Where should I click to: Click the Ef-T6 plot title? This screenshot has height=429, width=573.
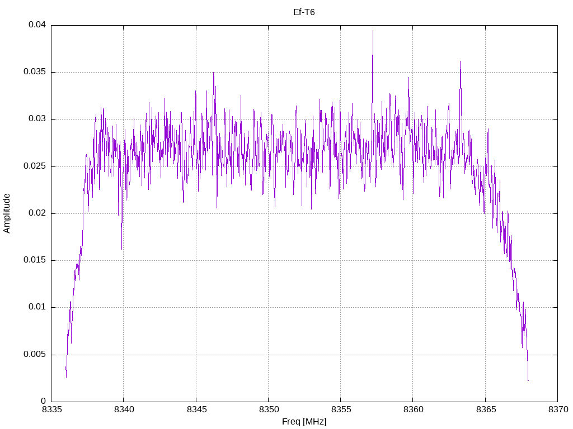coord(304,12)
